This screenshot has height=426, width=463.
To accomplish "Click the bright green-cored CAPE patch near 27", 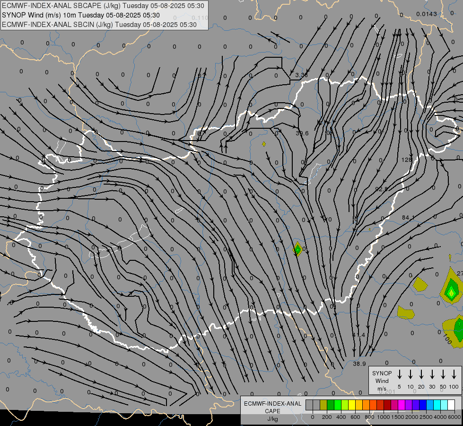I will click(451, 286).
